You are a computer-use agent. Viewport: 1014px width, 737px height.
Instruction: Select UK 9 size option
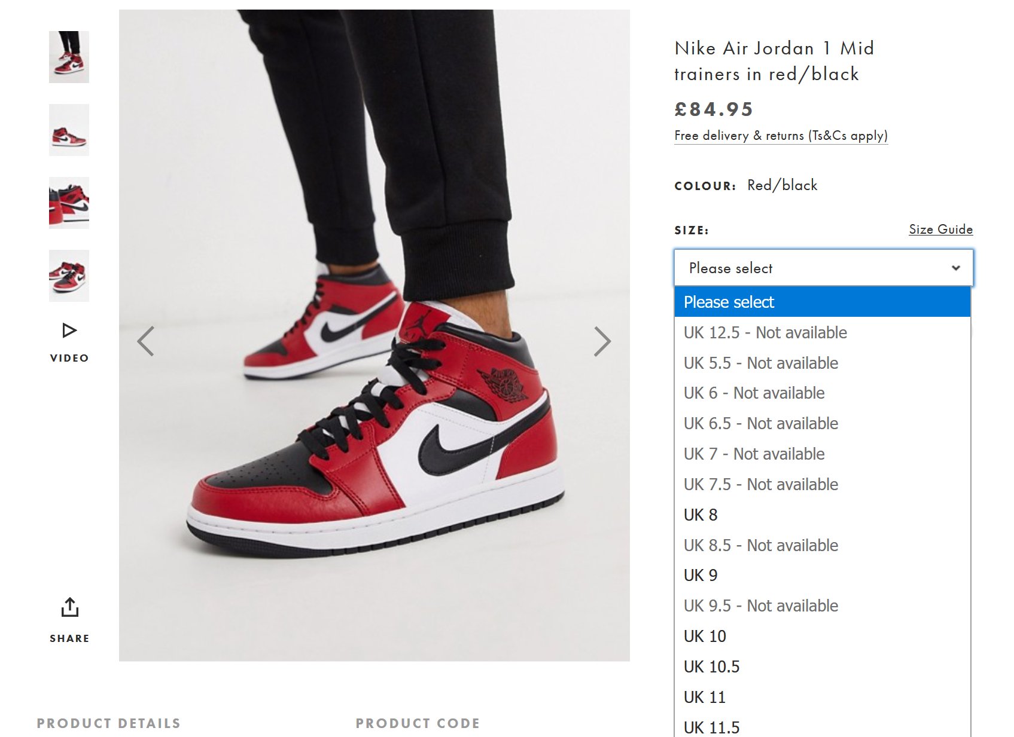822,575
